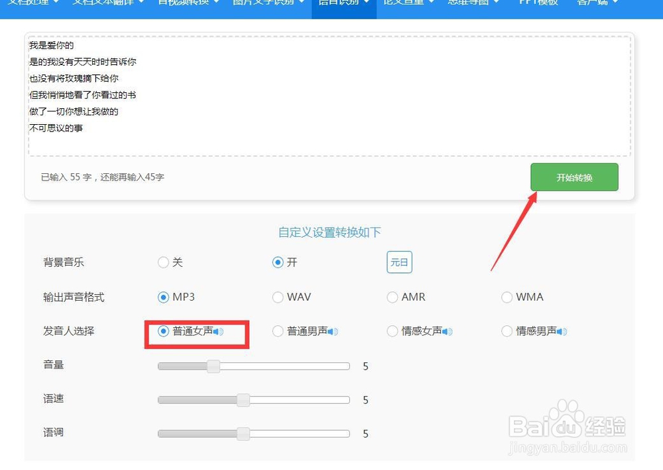Adjust the 音量 volume slider handle
Screen dimensions: 663x470
pos(212,366)
